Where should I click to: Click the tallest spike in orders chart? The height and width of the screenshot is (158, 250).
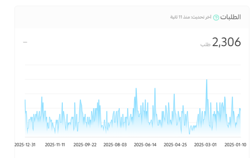(x=206, y=80)
